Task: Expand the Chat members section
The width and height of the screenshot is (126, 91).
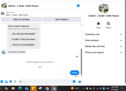Action: (x=104, y=40)
